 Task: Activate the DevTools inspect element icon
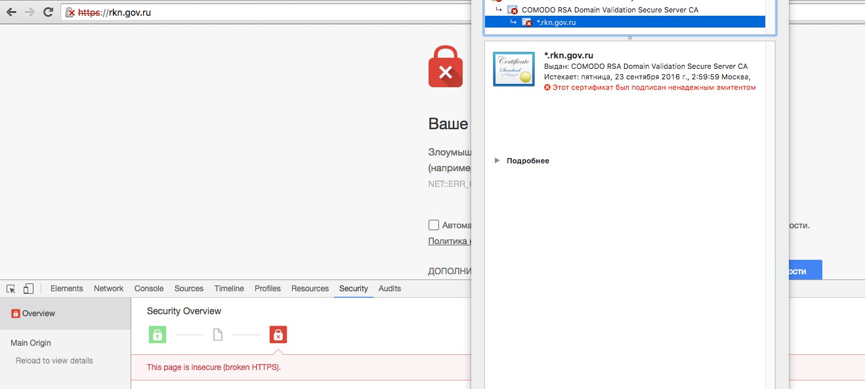click(11, 289)
